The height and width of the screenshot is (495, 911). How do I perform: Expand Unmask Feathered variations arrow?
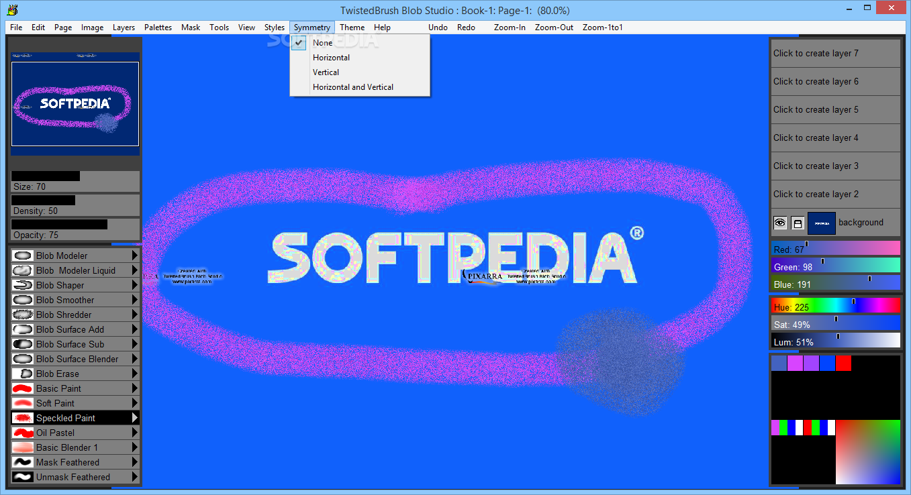coord(134,477)
